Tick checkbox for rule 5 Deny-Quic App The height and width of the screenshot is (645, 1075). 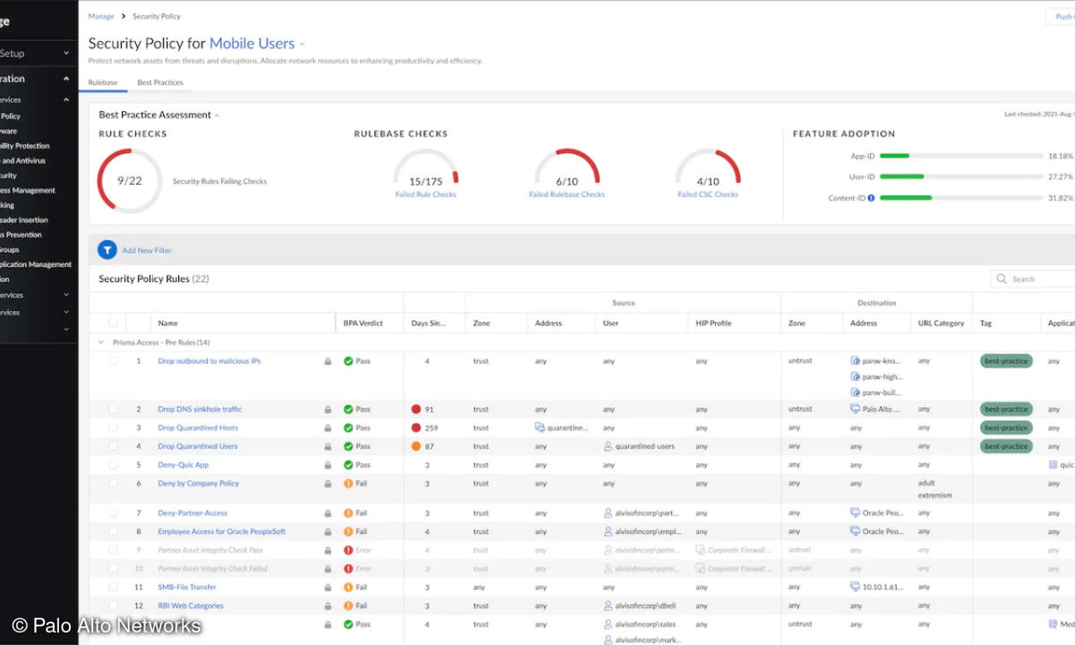click(113, 465)
